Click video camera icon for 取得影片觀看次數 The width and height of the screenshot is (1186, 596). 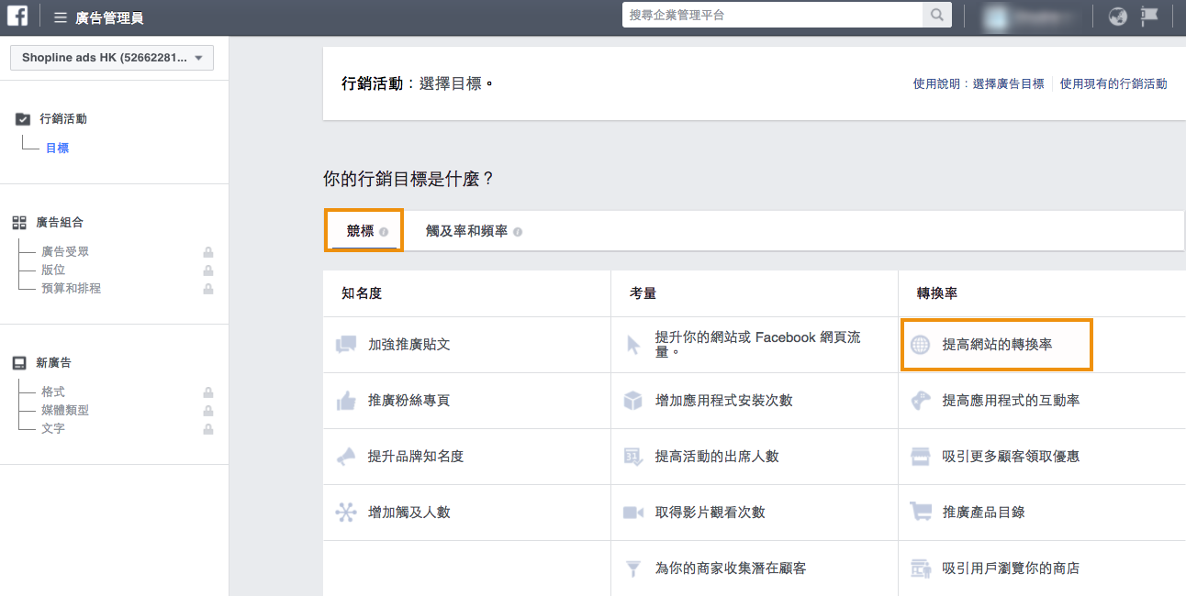point(633,513)
